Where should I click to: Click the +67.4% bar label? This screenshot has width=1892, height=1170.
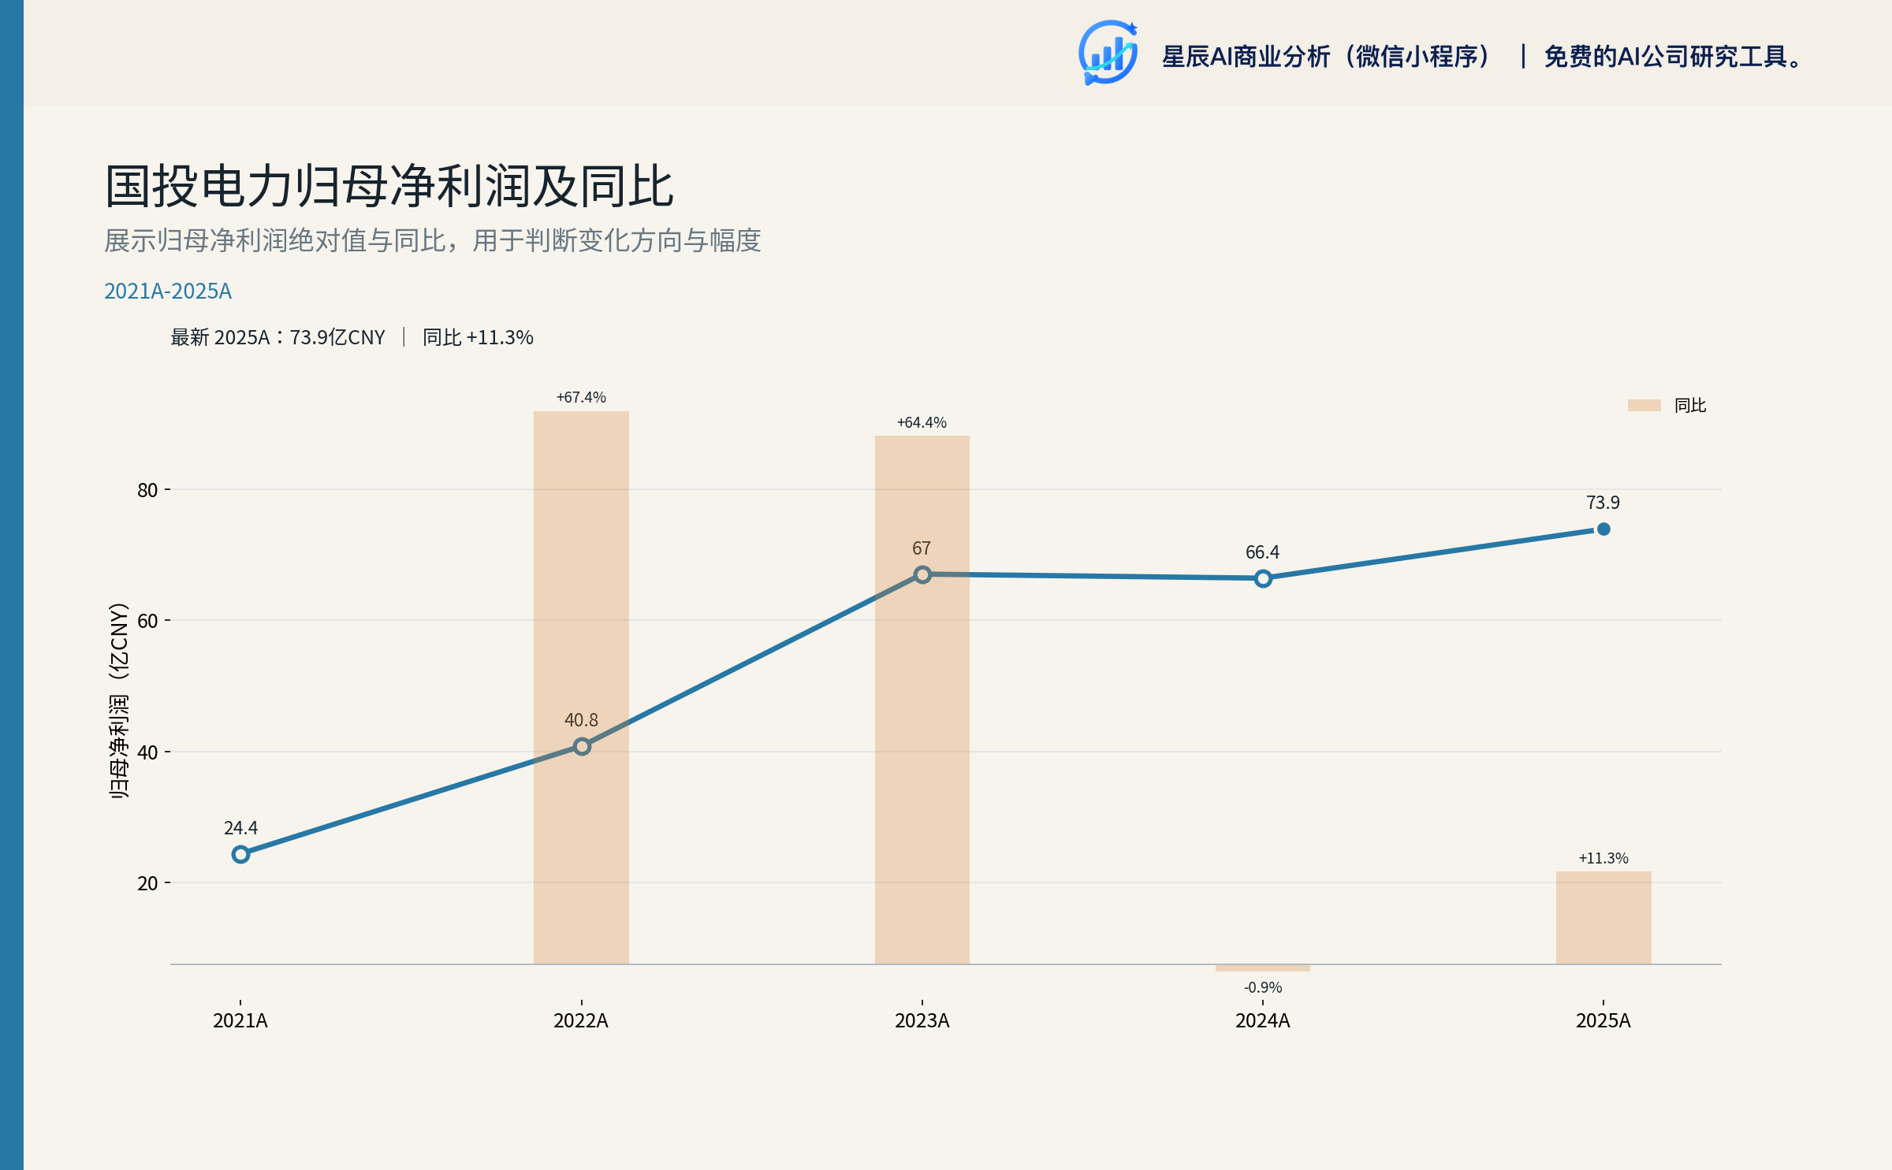(x=581, y=397)
